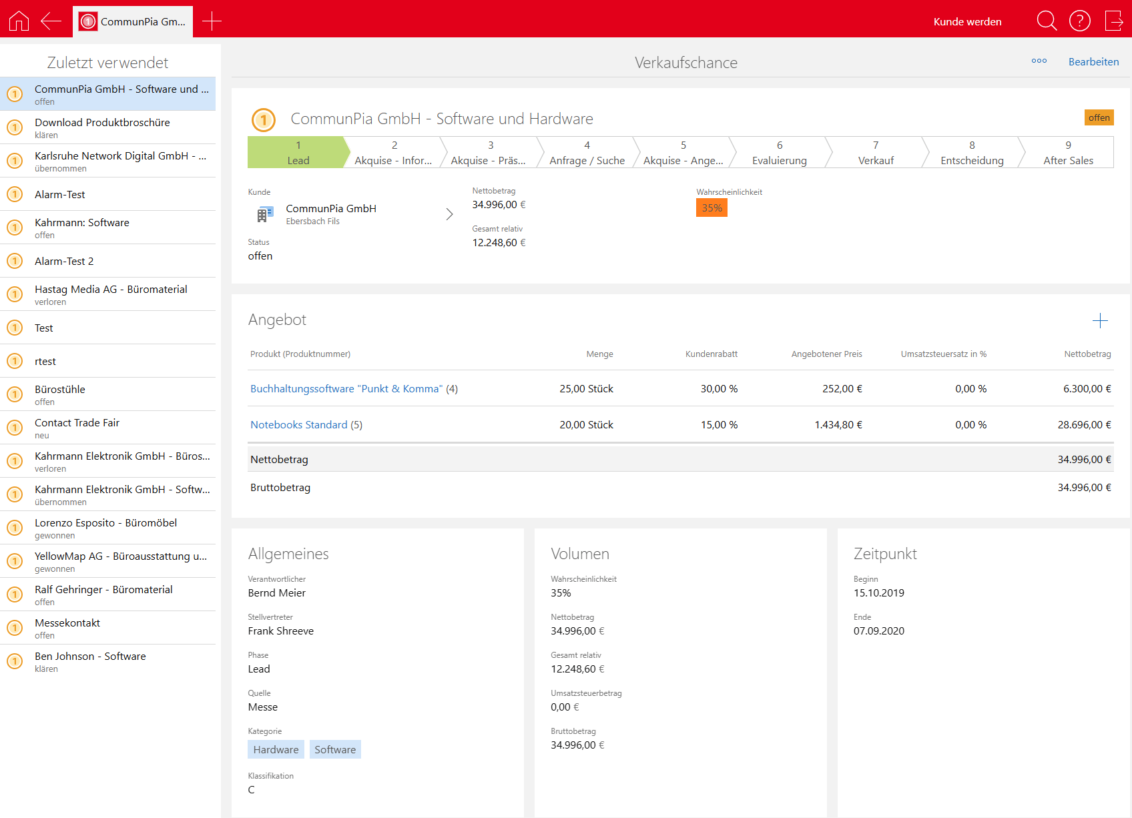Click the 1.434,80 € price cell

tap(838, 424)
